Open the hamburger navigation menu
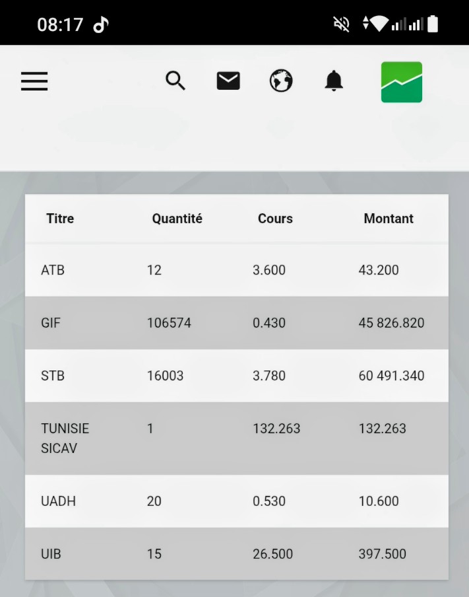Image resolution: width=469 pixels, height=597 pixels. point(34,81)
